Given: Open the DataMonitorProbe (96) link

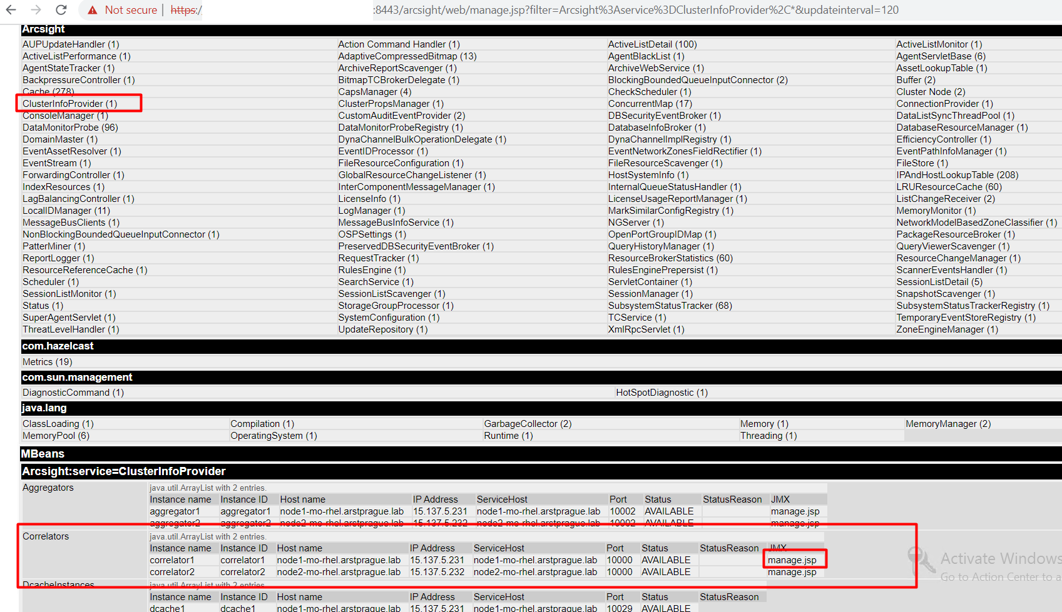Looking at the screenshot, I should [x=70, y=128].
